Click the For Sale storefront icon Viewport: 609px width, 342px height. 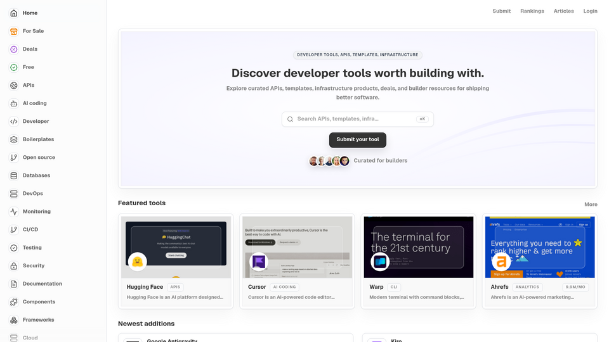(x=13, y=31)
